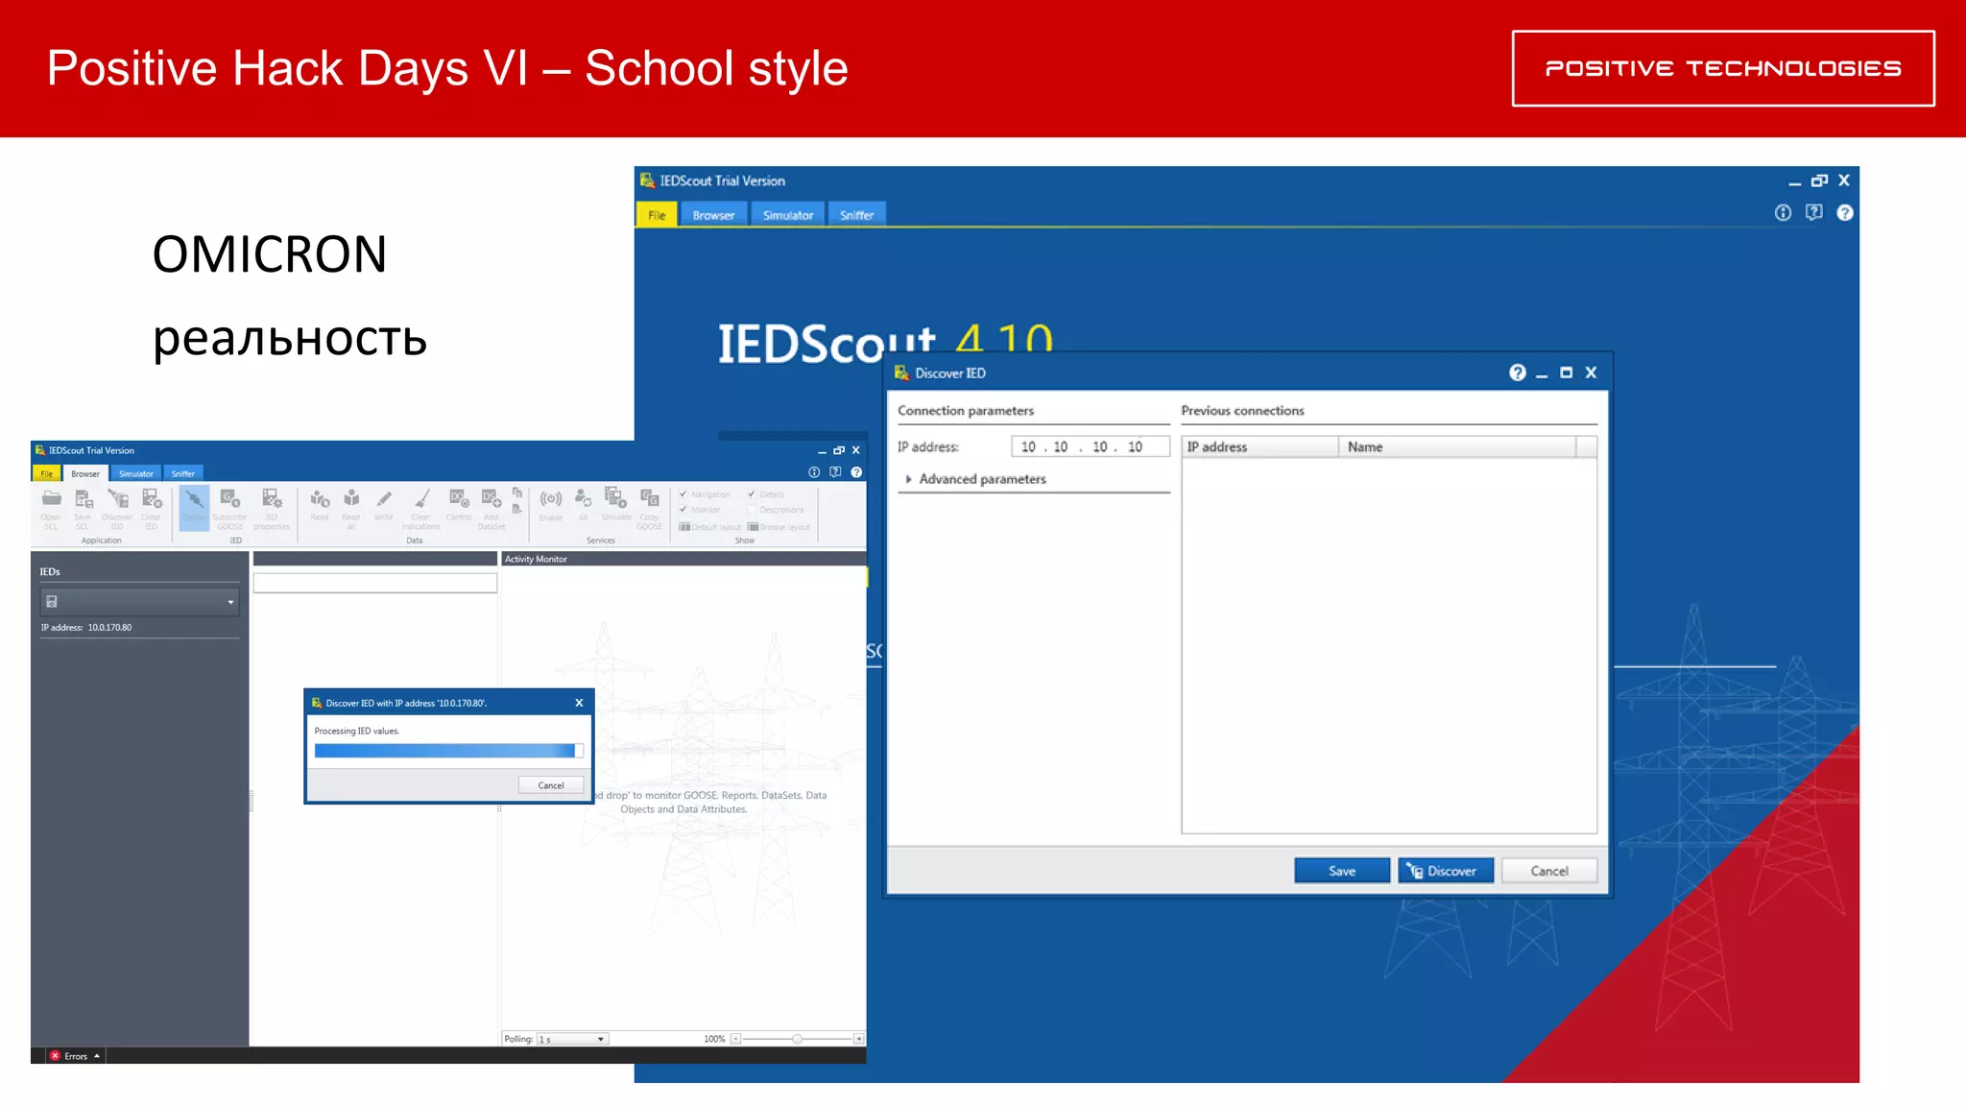Click the IP address field showing 10.10.10.10
Viewport: 1966px width, 1106px height.
coord(1091,446)
